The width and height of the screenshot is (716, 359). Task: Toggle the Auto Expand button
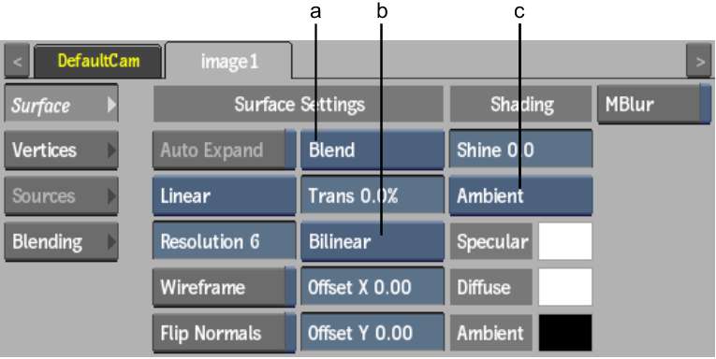coord(224,151)
